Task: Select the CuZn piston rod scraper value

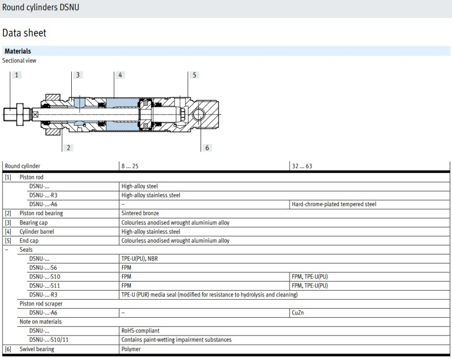Action: click(298, 312)
